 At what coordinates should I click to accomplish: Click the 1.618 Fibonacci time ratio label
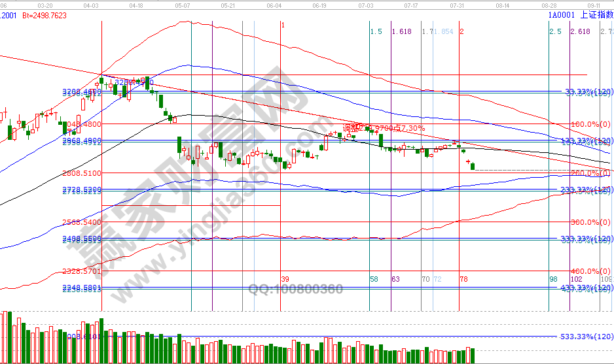point(401,31)
